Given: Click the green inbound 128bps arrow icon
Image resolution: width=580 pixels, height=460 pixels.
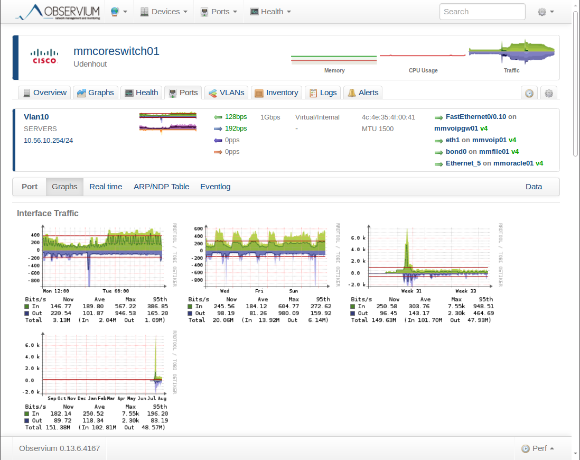Looking at the screenshot, I should point(218,117).
